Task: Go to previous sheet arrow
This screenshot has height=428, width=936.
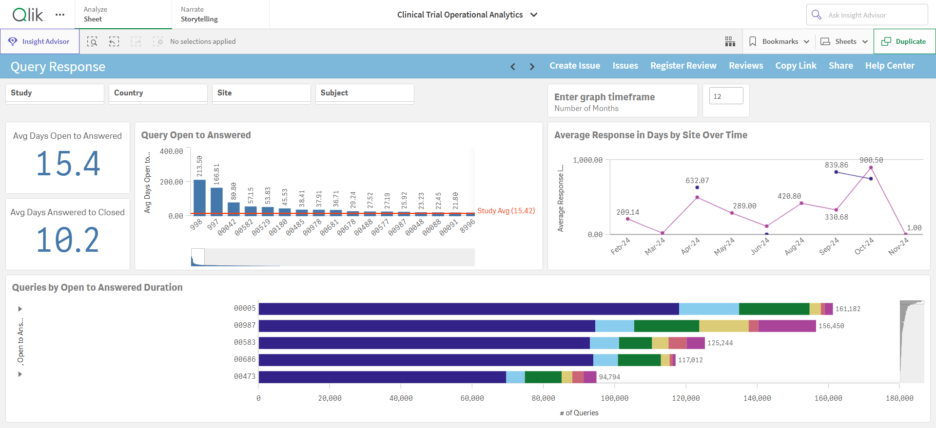Action: pyautogui.click(x=513, y=66)
